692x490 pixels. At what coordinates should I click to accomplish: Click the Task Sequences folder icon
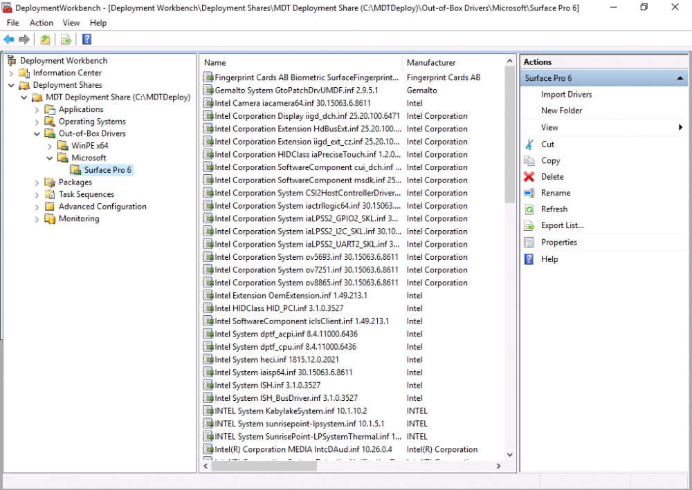point(50,194)
